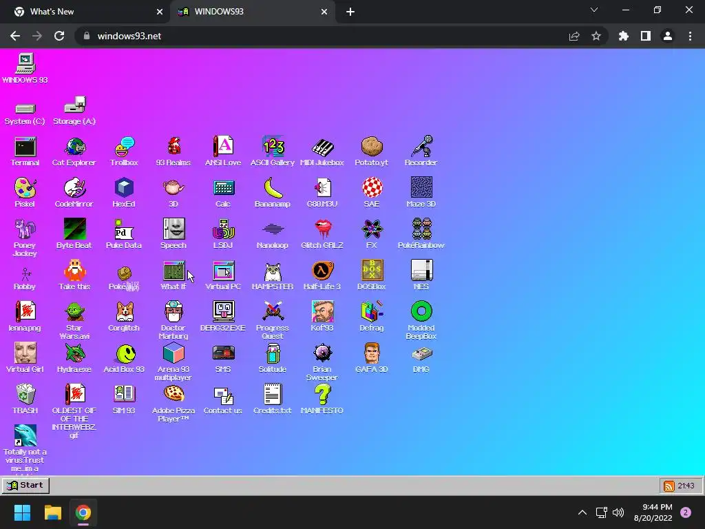Launch the Terminal app icon

[x=25, y=147]
